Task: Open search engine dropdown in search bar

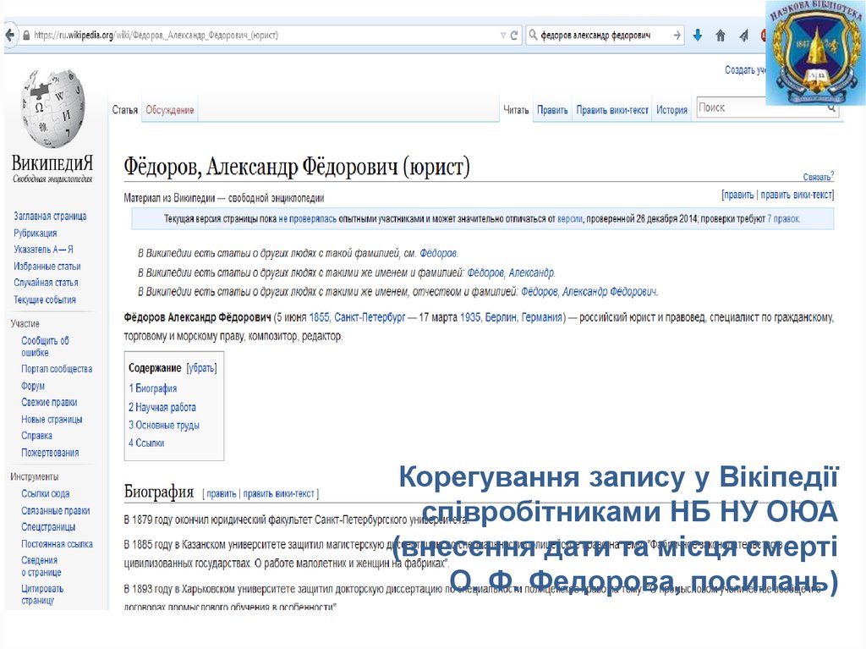Action: (x=534, y=36)
